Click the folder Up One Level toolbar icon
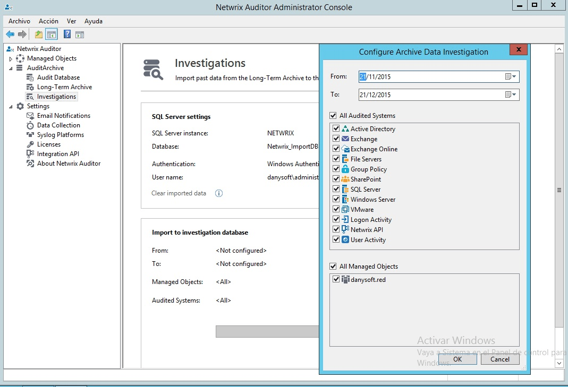This screenshot has width=568, height=387. tap(39, 35)
